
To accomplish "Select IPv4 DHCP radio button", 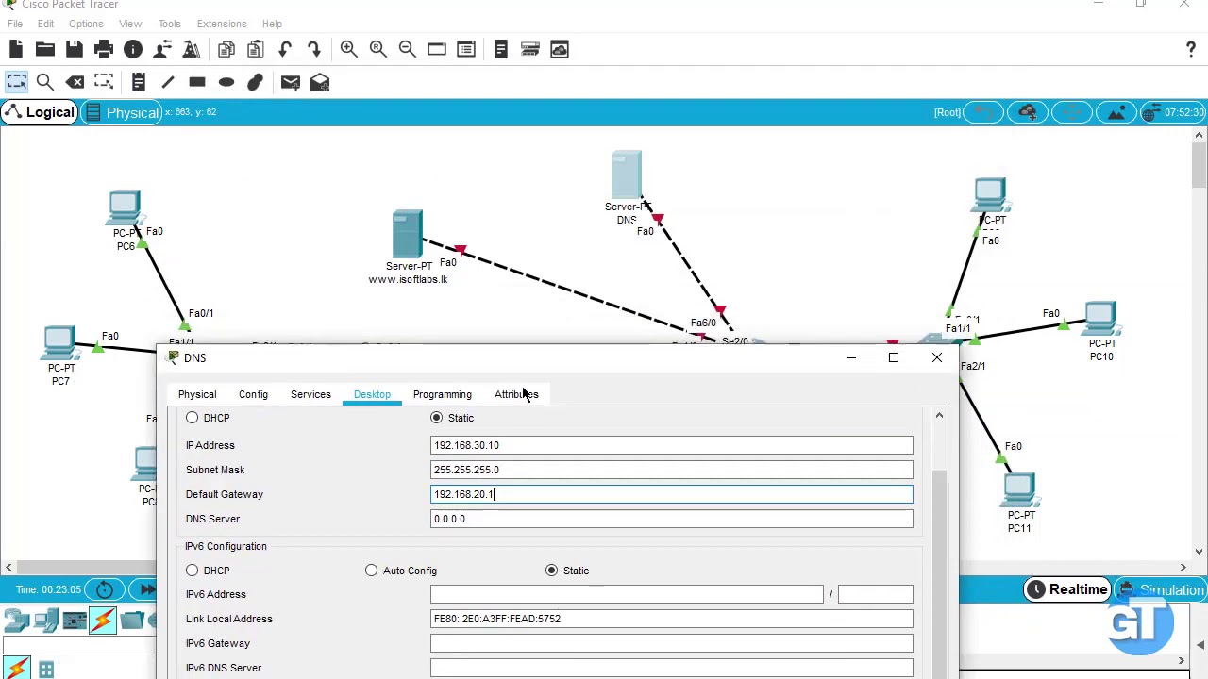I will pyautogui.click(x=192, y=418).
